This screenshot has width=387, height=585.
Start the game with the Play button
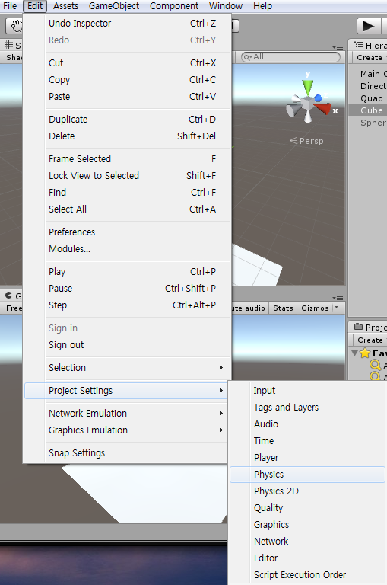(x=369, y=26)
